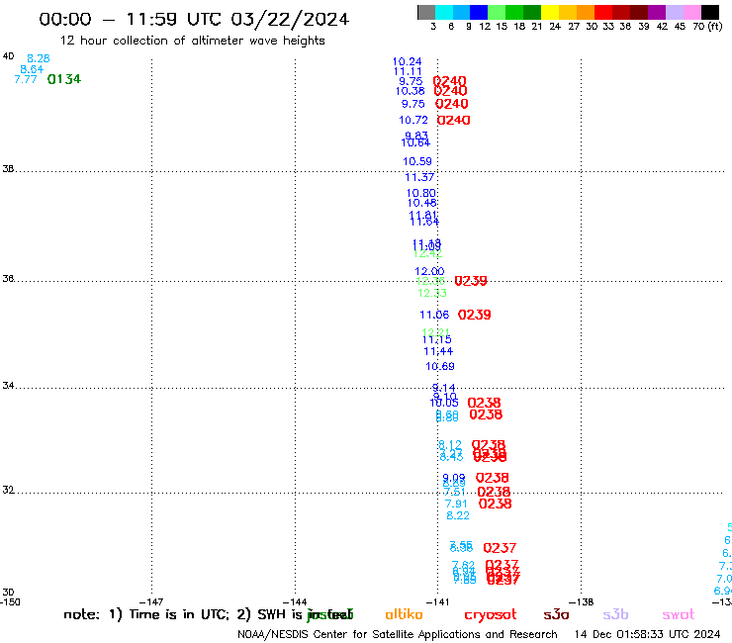Click the plot title with date 03/22/2024
732x643 pixels.
coord(194,19)
